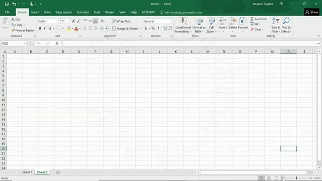The image size is (322, 181).
Task: Click the Save icon in quick access toolbar
Action: coord(7,4)
